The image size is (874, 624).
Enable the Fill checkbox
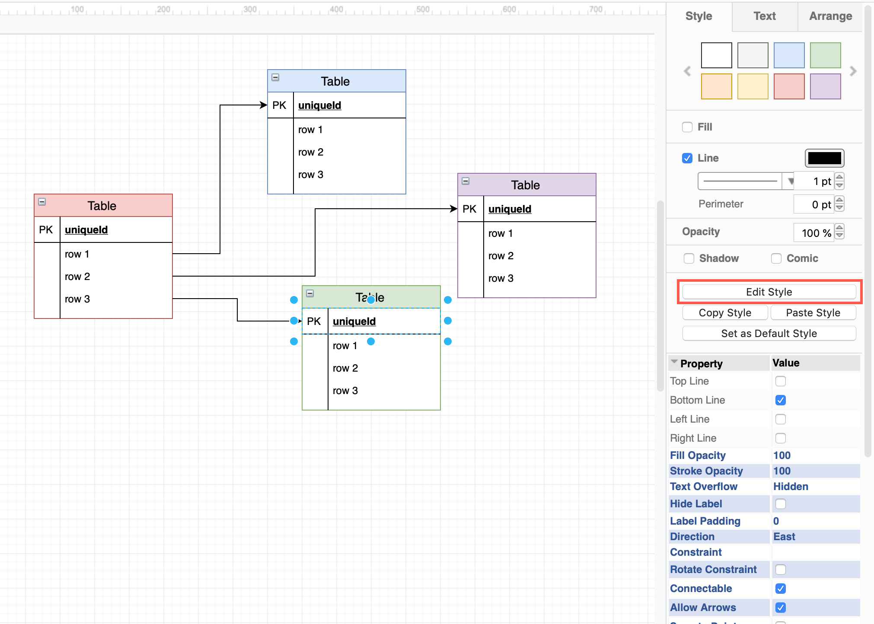tap(687, 127)
